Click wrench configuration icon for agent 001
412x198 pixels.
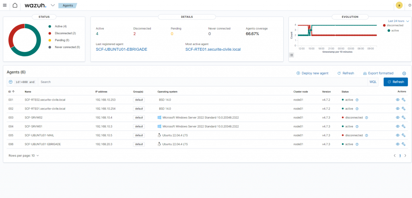coord(404,100)
